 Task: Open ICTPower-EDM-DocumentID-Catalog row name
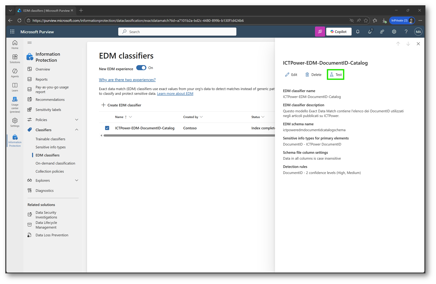tap(145, 128)
